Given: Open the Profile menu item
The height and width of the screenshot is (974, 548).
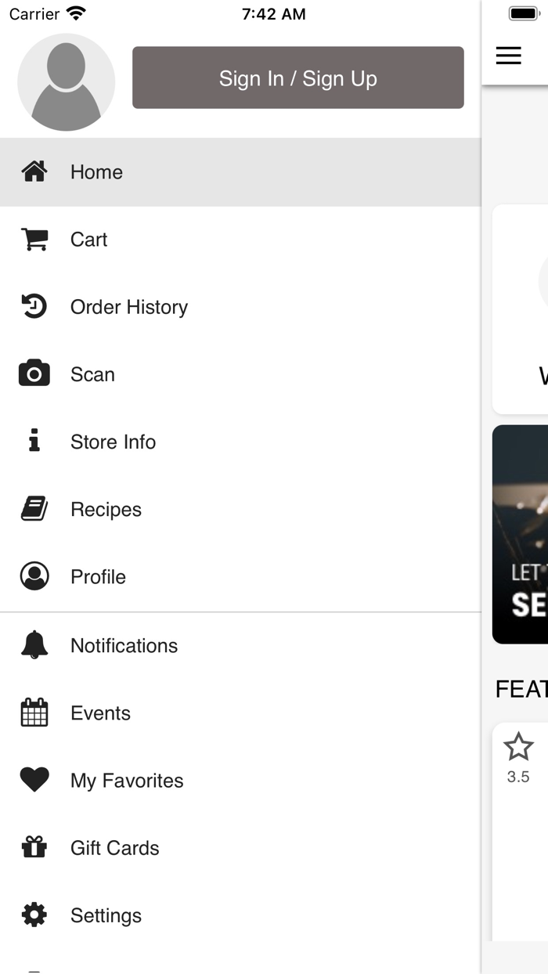Looking at the screenshot, I should (x=98, y=577).
